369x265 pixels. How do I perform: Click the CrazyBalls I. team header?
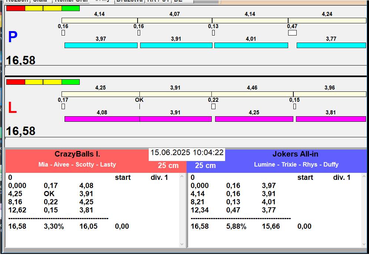pyautogui.click(x=77, y=154)
